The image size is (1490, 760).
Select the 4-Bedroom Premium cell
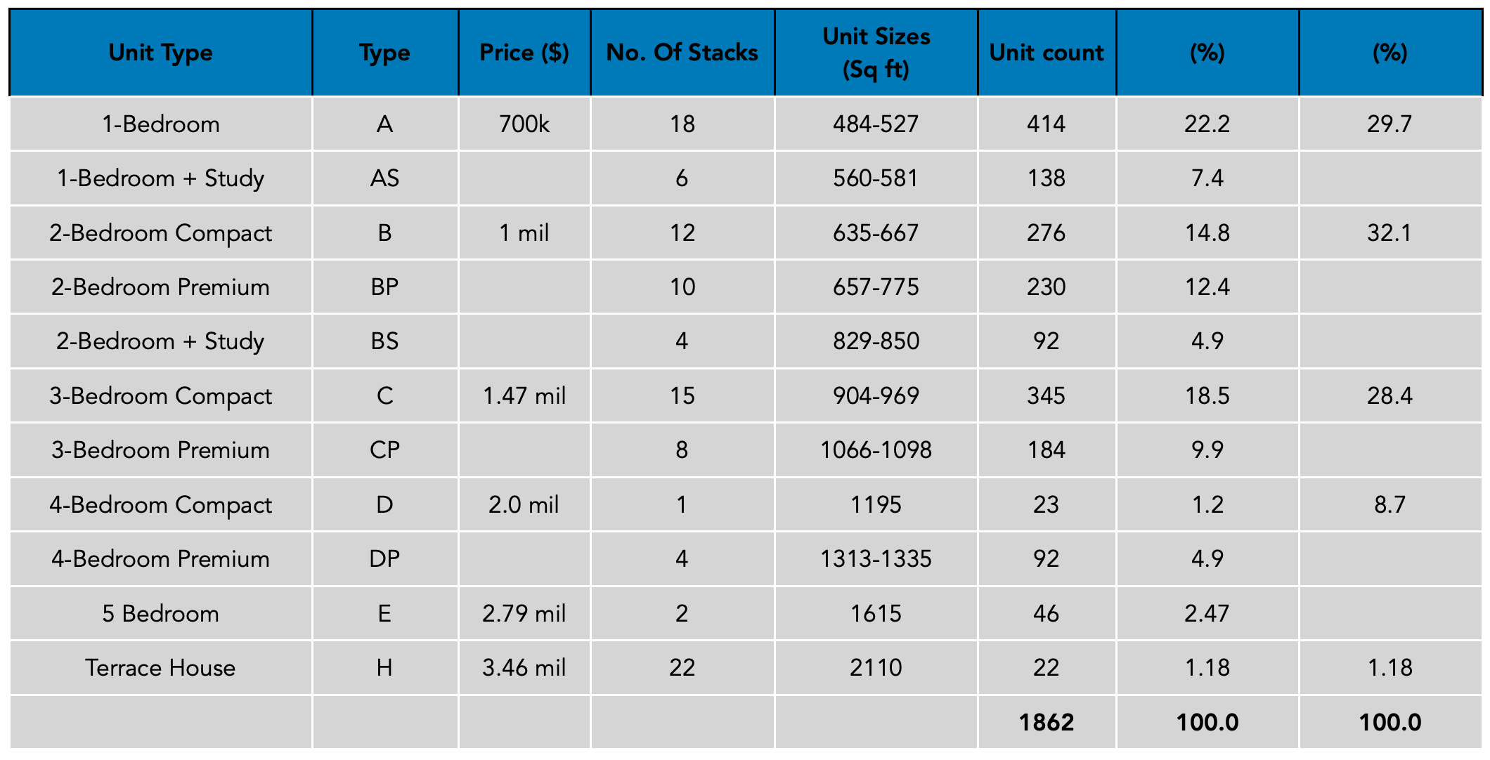point(160,559)
